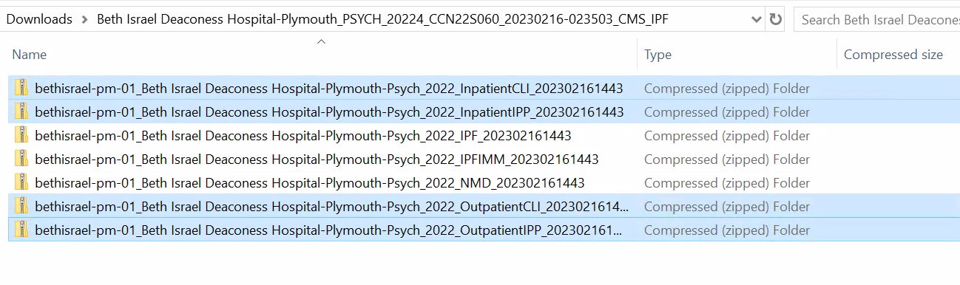Select the IPFIMM_202302161443 zipped folder name

tap(317, 159)
